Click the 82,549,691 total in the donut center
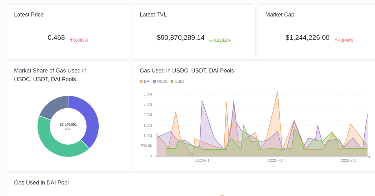The image size is (375, 196). pyautogui.click(x=68, y=124)
